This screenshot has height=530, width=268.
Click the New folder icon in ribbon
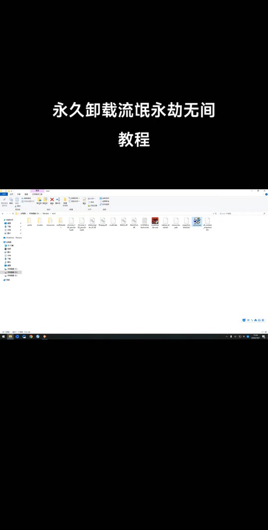65,200
